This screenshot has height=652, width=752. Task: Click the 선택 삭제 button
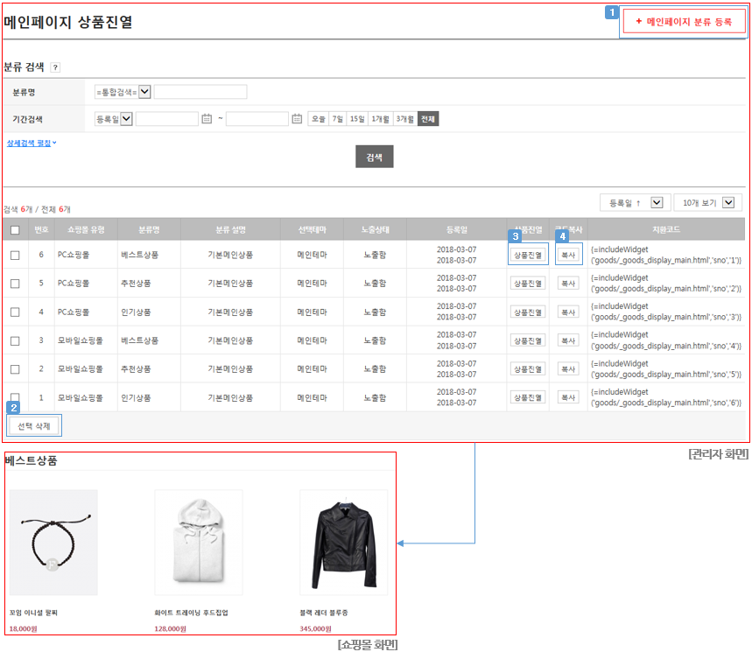pyautogui.click(x=34, y=425)
